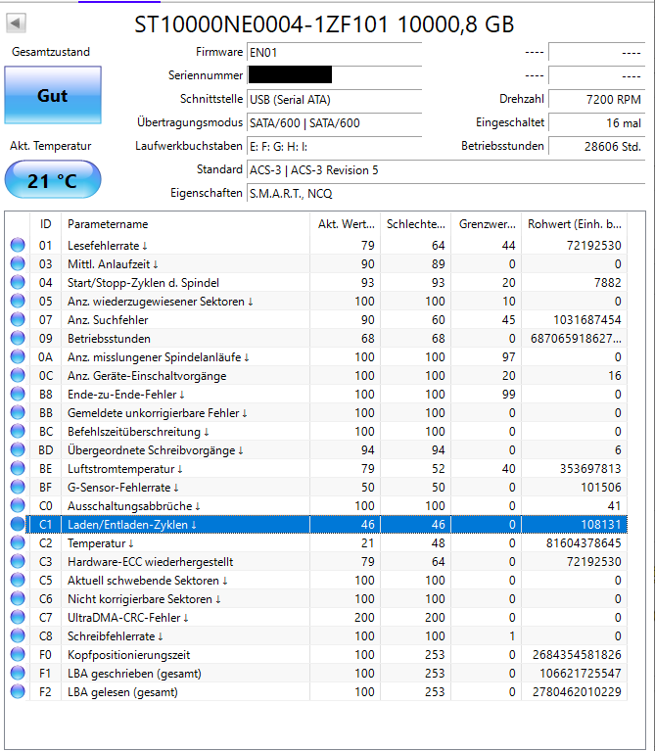Click the Eingeschaltet field 16 mal
The width and height of the screenshot is (655, 751).
point(596,122)
